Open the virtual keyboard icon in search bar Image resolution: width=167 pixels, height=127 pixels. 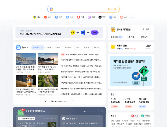(x=110, y=9)
